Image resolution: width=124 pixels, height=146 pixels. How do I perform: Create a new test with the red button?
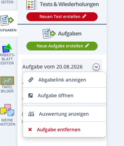(62, 17)
